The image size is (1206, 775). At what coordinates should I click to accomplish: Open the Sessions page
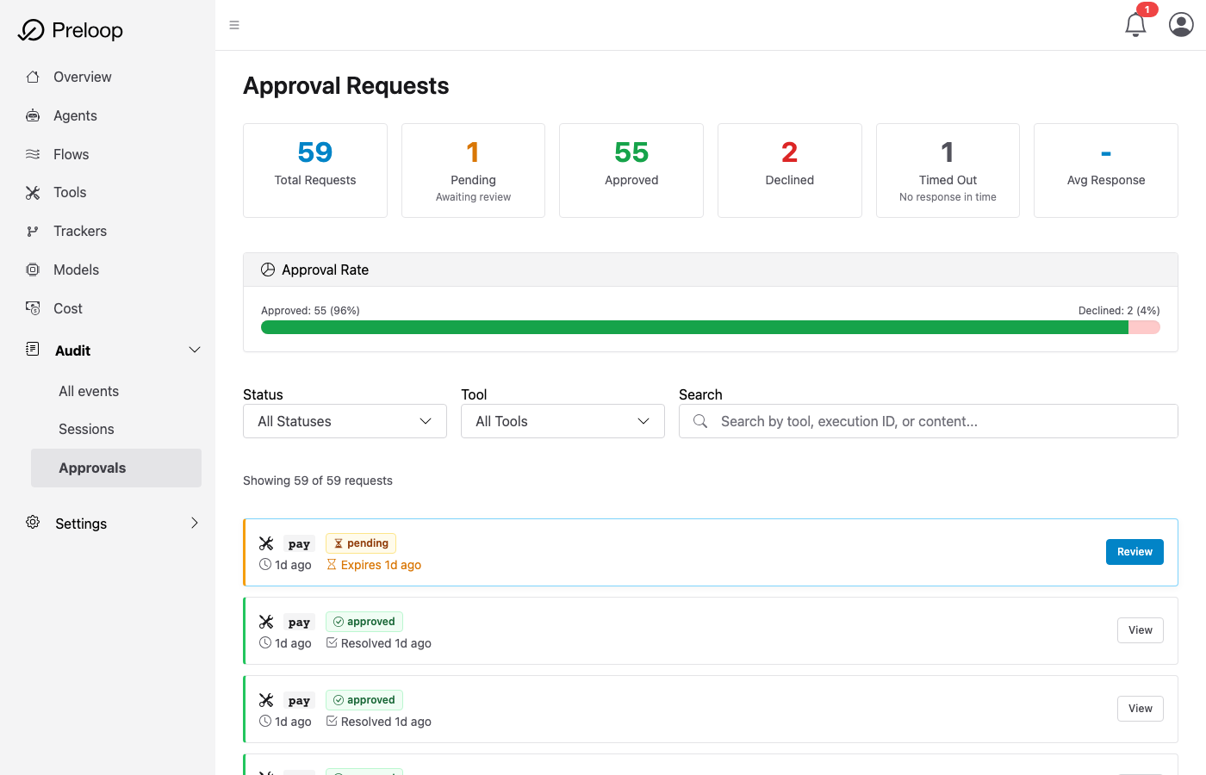coord(86,429)
